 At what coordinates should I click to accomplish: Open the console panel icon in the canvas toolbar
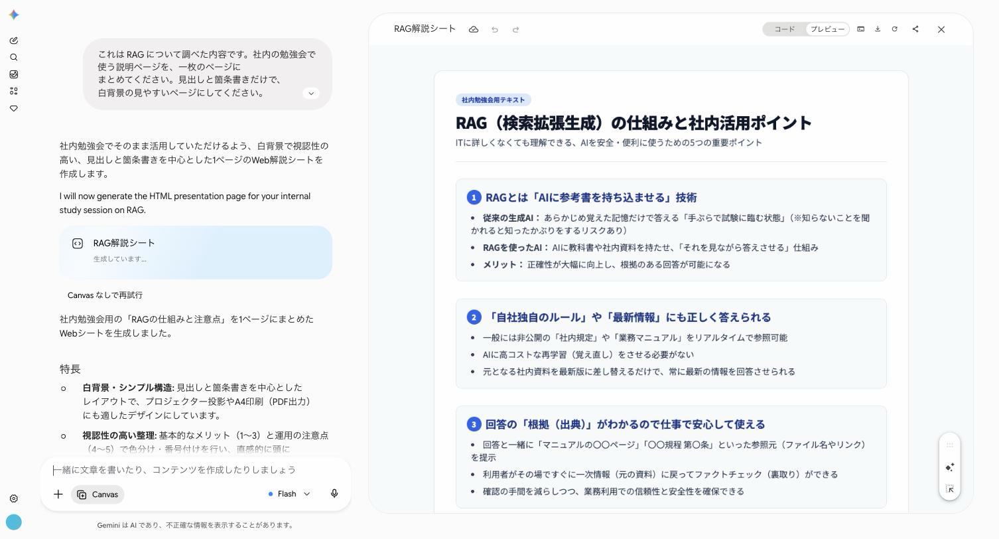pyautogui.click(x=861, y=29)
